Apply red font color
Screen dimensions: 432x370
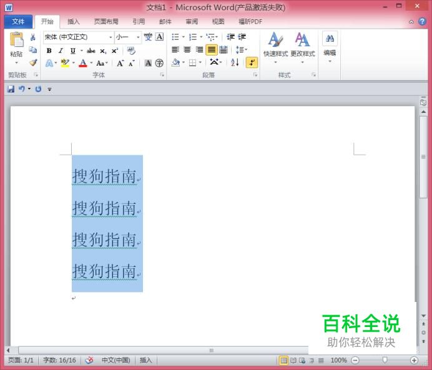83,63
